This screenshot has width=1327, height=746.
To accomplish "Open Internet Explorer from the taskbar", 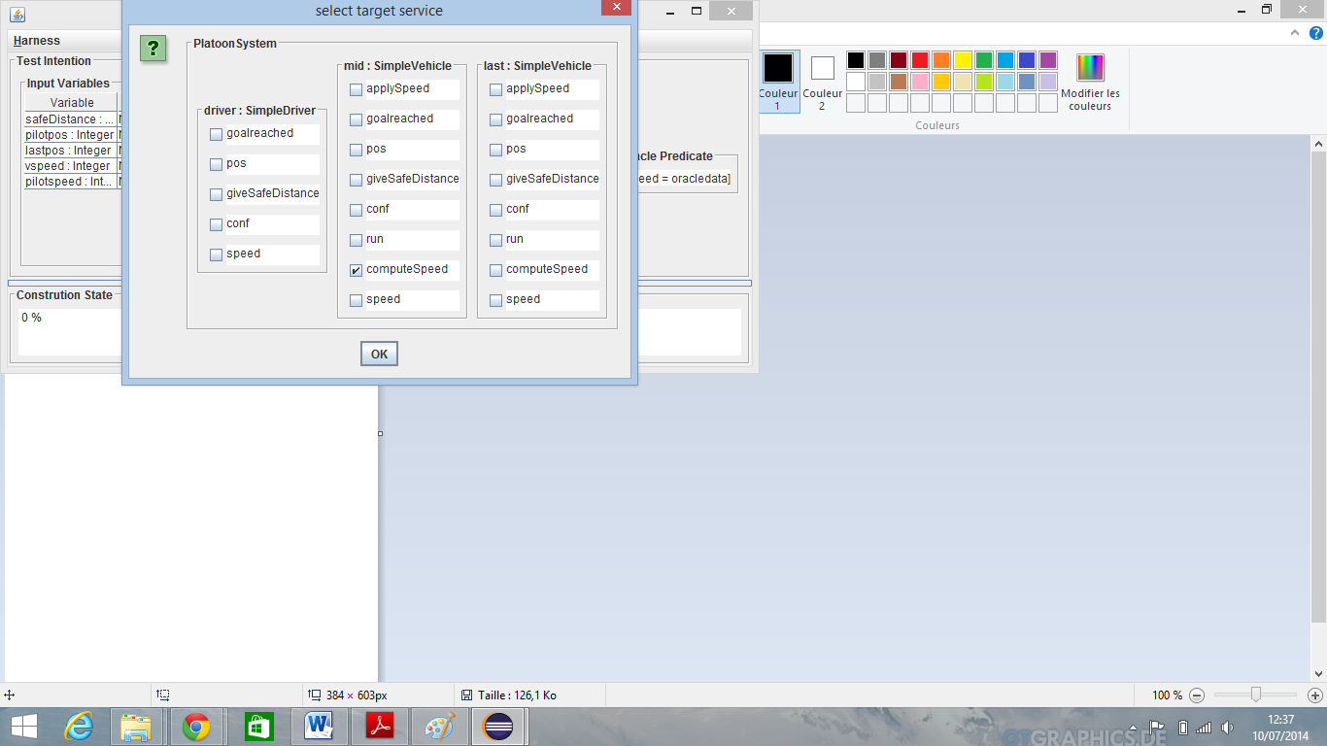I will click(78, 727).
